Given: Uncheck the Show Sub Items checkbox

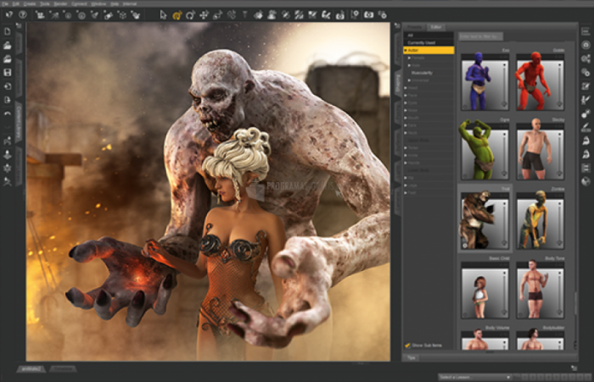Looking at the screenshot, I should point(408,345).
